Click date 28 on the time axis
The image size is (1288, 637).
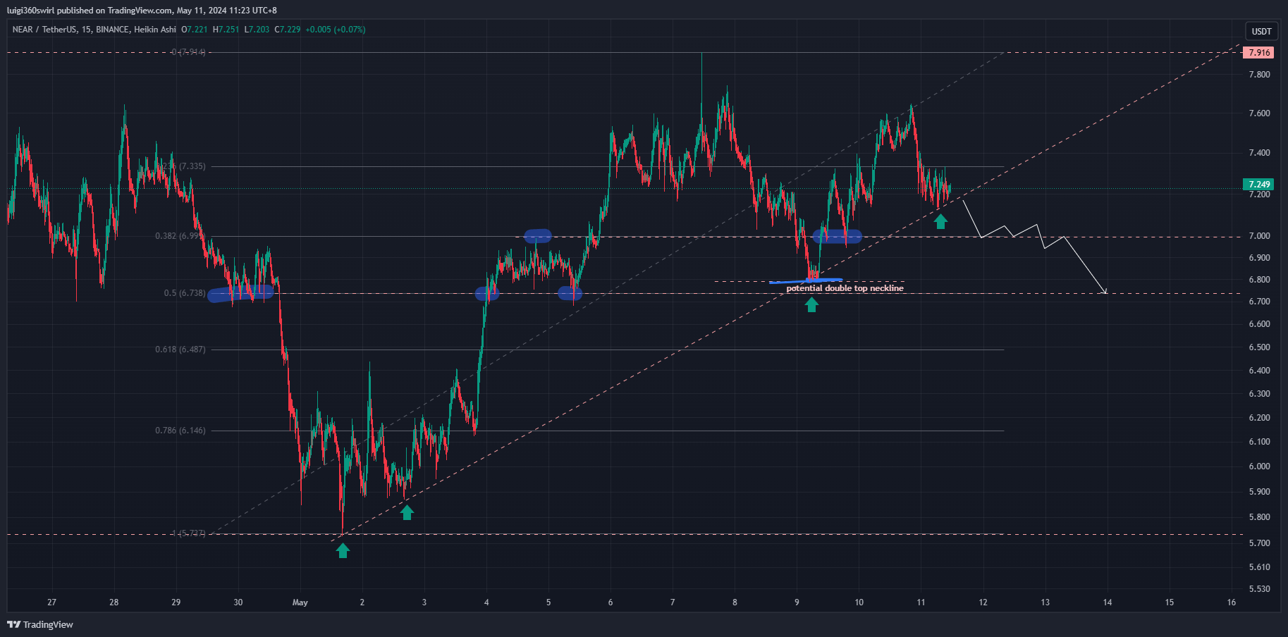point(114,602)
